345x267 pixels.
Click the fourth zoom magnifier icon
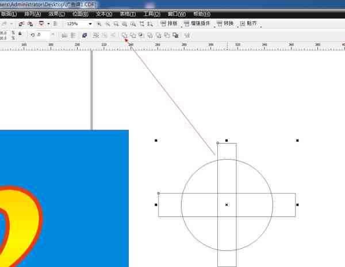coord(125,24)
